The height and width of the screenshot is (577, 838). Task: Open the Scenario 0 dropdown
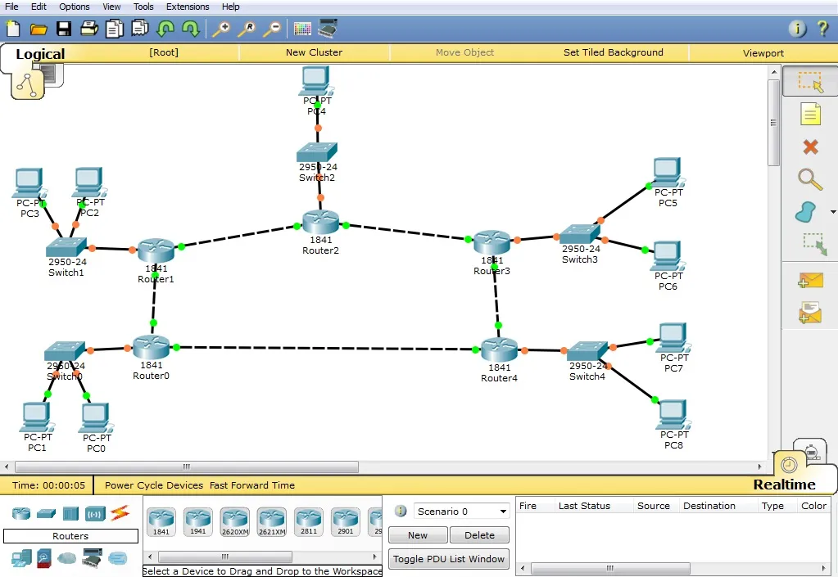click(462, 512)
